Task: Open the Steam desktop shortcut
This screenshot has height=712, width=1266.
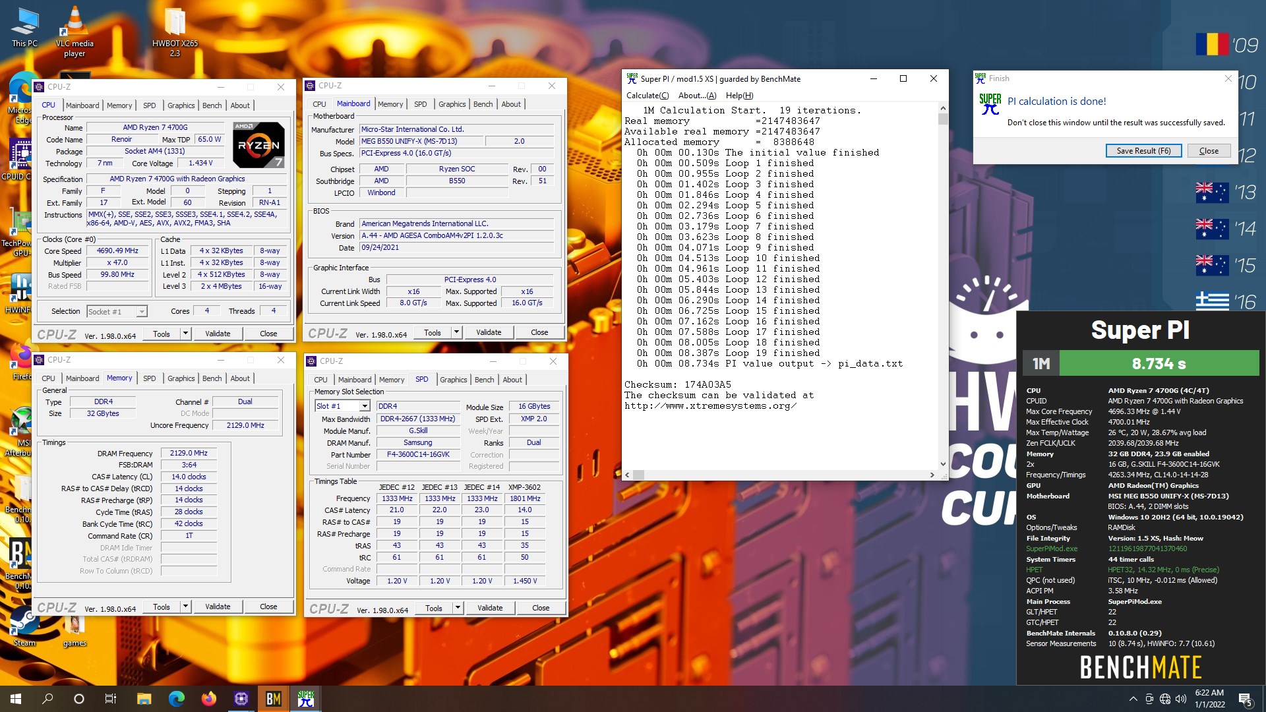Action: point(24,626)
